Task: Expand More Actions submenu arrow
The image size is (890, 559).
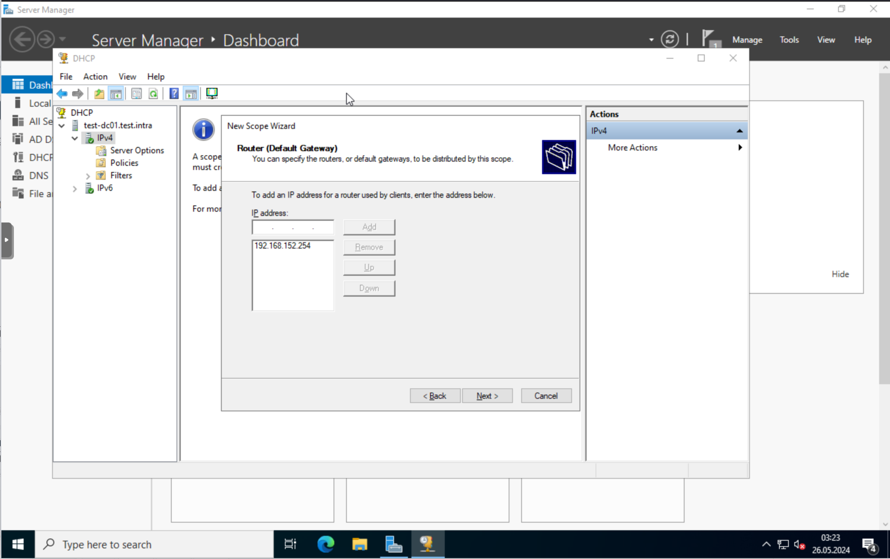Action: coord(740,147)
